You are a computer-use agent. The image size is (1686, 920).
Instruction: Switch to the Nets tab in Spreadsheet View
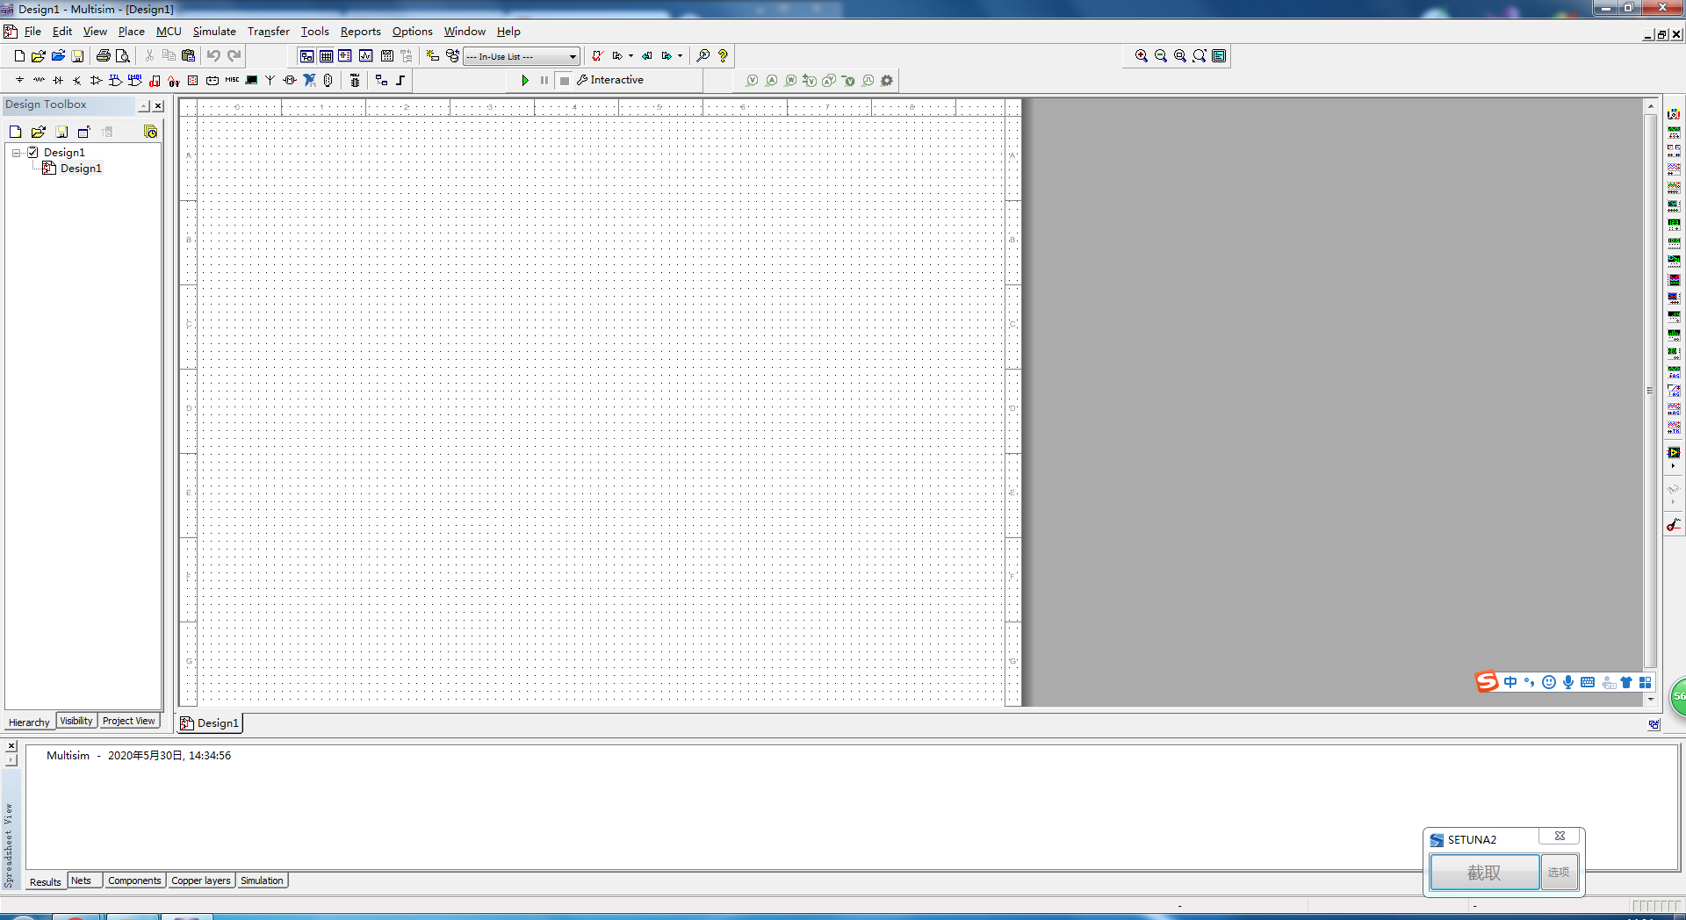coord(83,880)
